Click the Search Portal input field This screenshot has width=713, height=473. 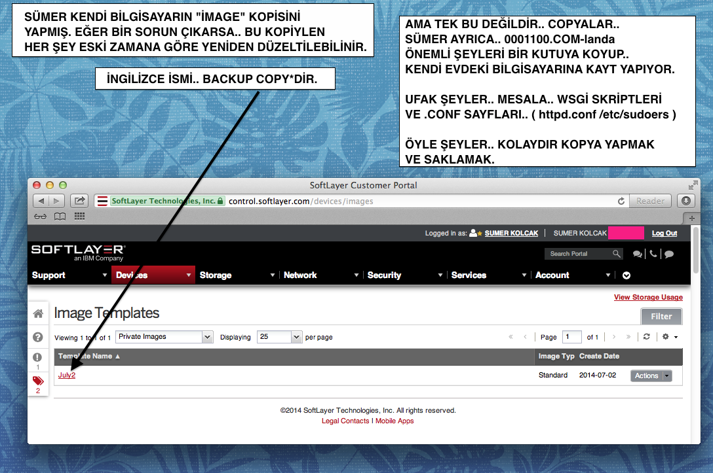coord(579,254)
